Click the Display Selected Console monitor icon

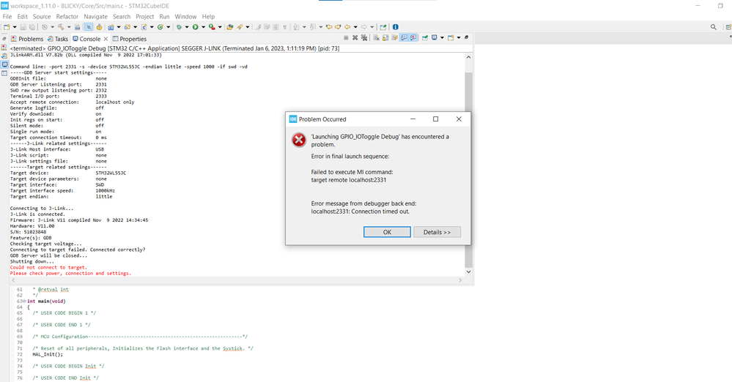(x=435, y=38)
